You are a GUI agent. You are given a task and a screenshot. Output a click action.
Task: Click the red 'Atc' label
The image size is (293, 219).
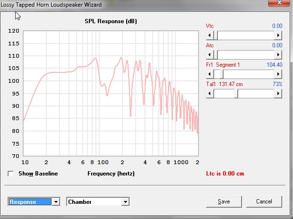pos(210,45)
